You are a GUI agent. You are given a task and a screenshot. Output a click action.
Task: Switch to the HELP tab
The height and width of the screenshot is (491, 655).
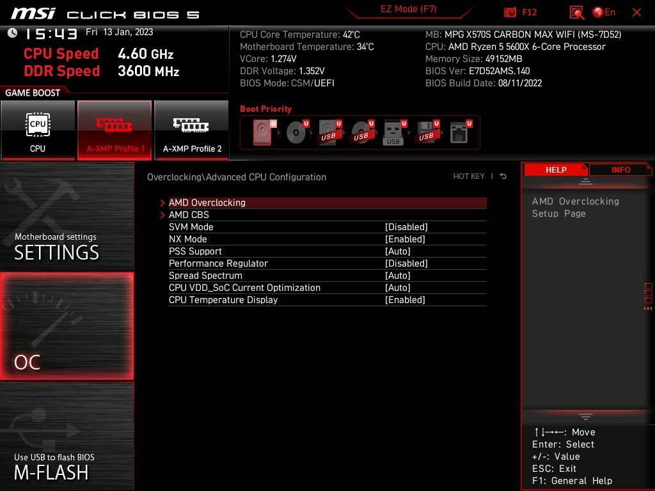click(x=556, y=170)
